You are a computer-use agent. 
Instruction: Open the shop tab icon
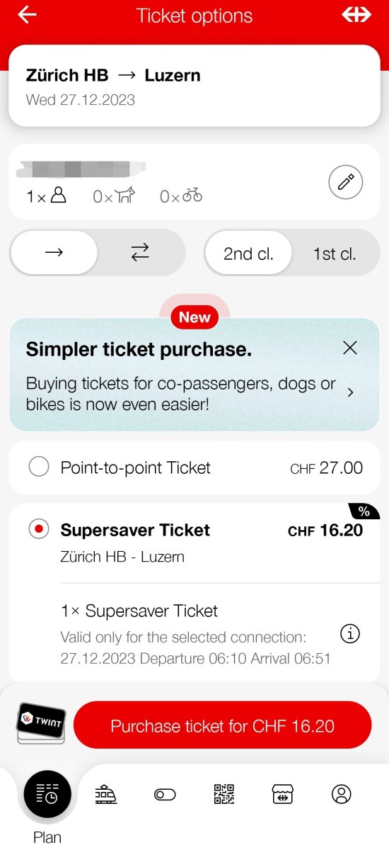point(282,795)
